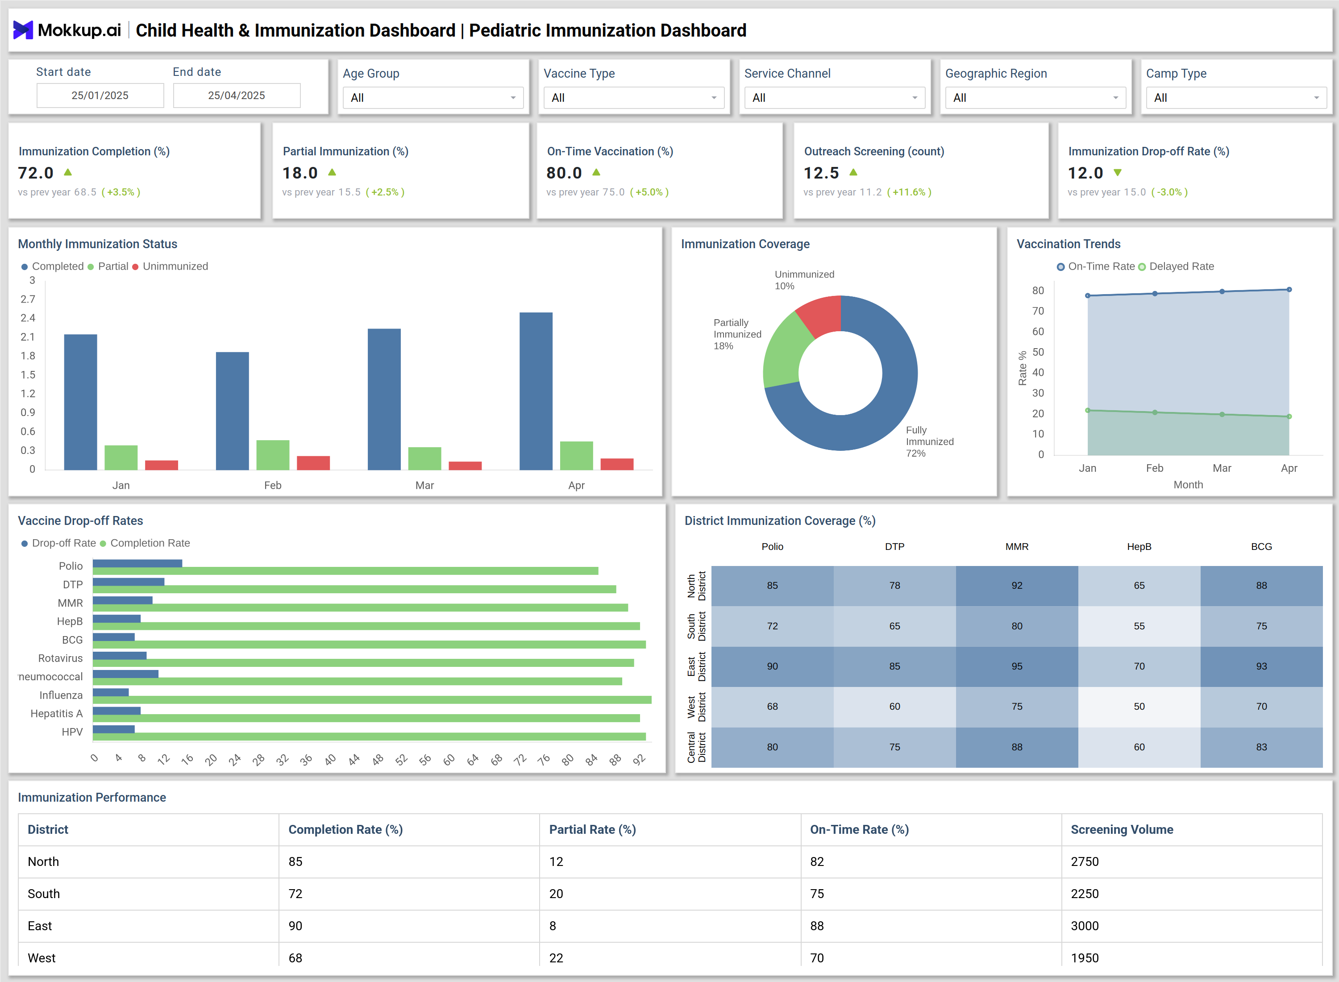Toggle the Completion Rate legend marker
The width and height of the screenshot is (1339, 982).
tap(103, 544)
